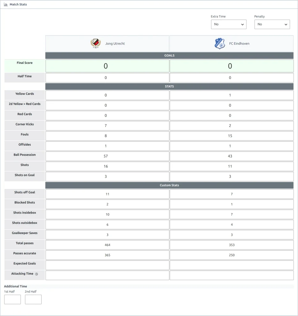Select FC Eindhoven Fouls field showing 15
The height and width of the screenshot is (316, 298).
pyautogui.click(x=232, y=136)
